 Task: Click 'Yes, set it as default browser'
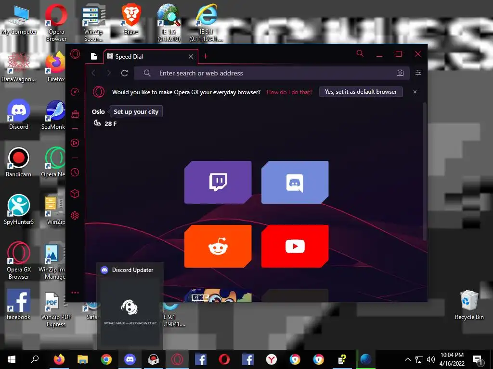click(361, 92)
